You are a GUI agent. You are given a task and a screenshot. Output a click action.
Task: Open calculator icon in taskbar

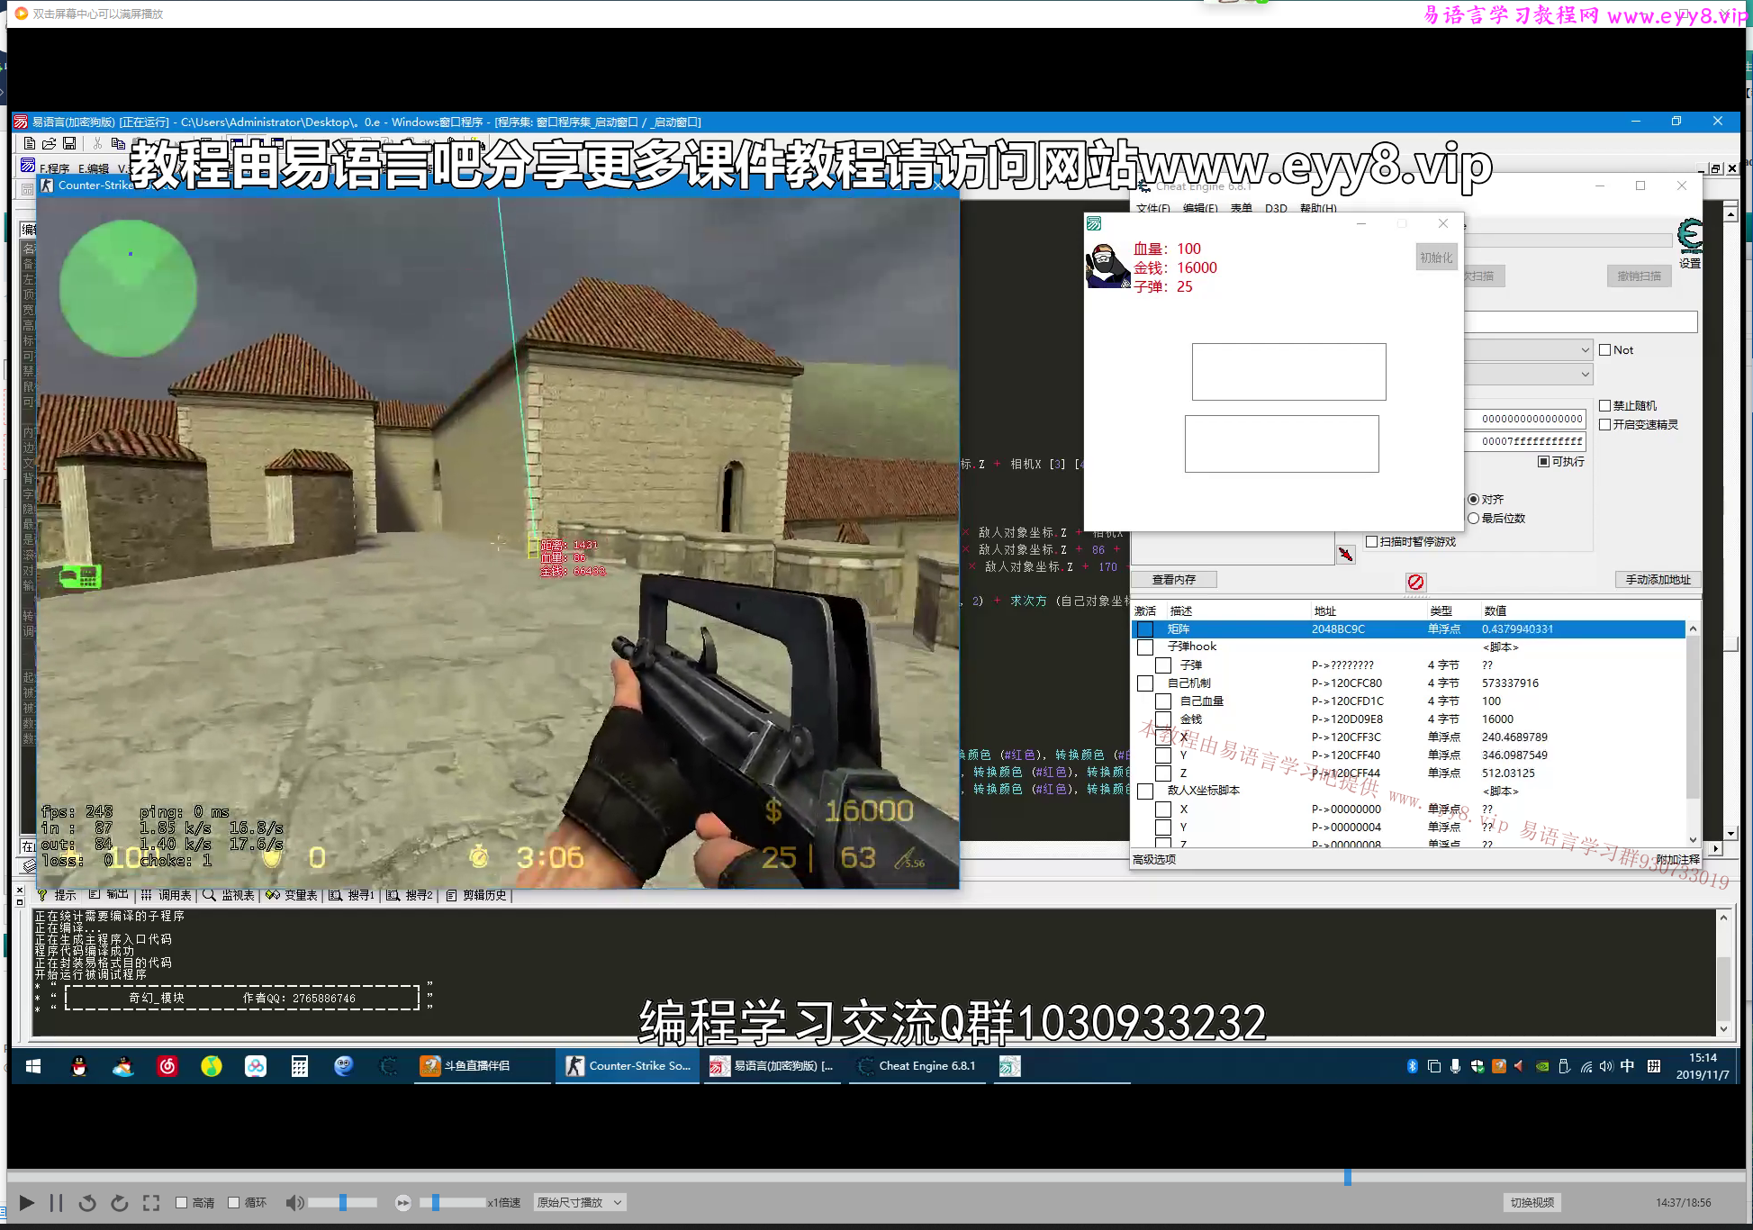[x=300, y=1066]
